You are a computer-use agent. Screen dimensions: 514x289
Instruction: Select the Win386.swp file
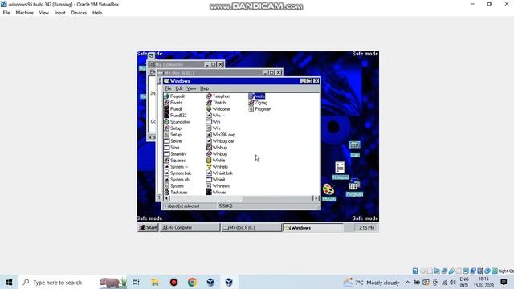[221, 135]
